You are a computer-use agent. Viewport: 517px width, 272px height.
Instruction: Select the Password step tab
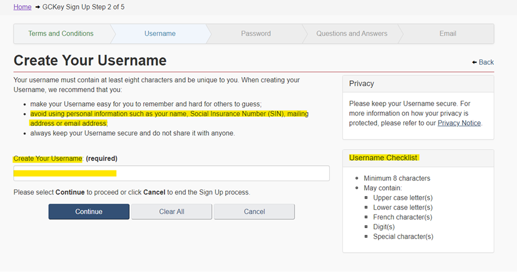click(256, 34)
